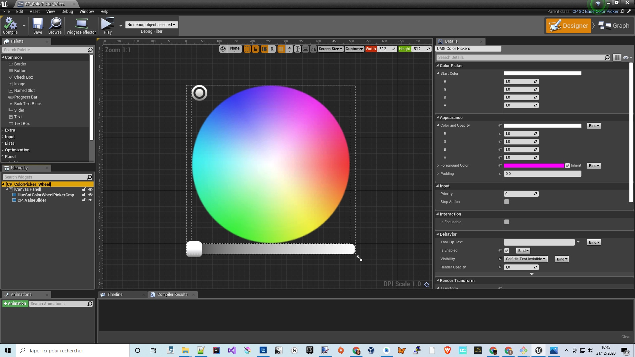The image size is (635, 357).
Task: Click the Browse toolbar icon
Action: pos(55,25)
